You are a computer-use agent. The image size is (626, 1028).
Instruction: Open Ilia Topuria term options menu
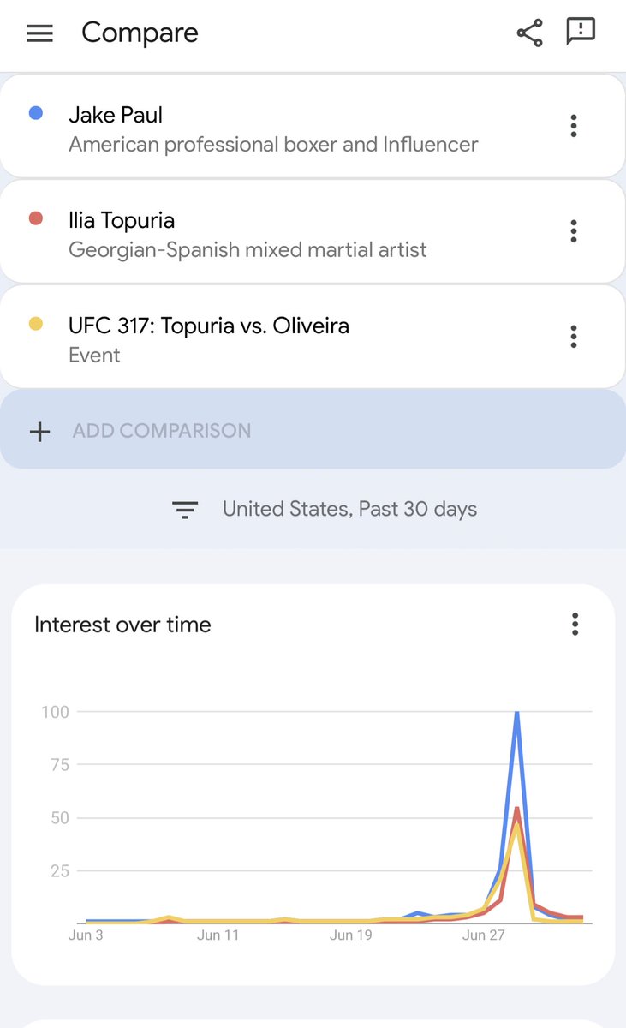point(574,231)
